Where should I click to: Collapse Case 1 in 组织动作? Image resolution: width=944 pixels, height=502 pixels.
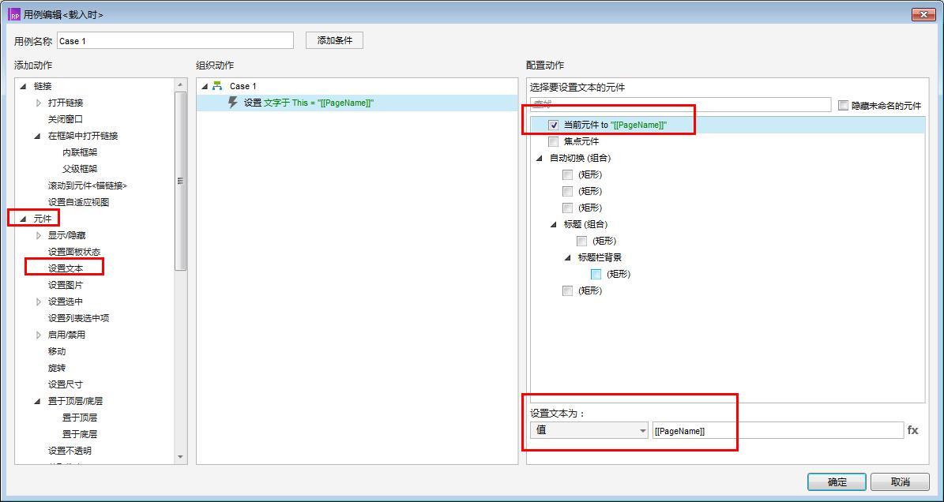(x=205, y=87)
